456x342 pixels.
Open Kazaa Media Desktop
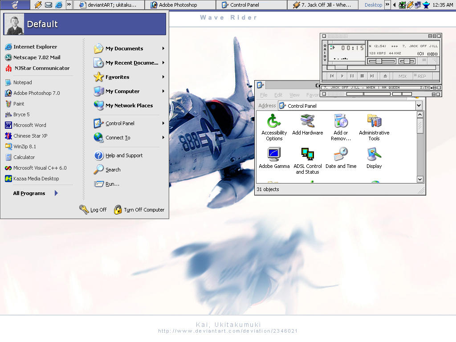pos(32,179)
